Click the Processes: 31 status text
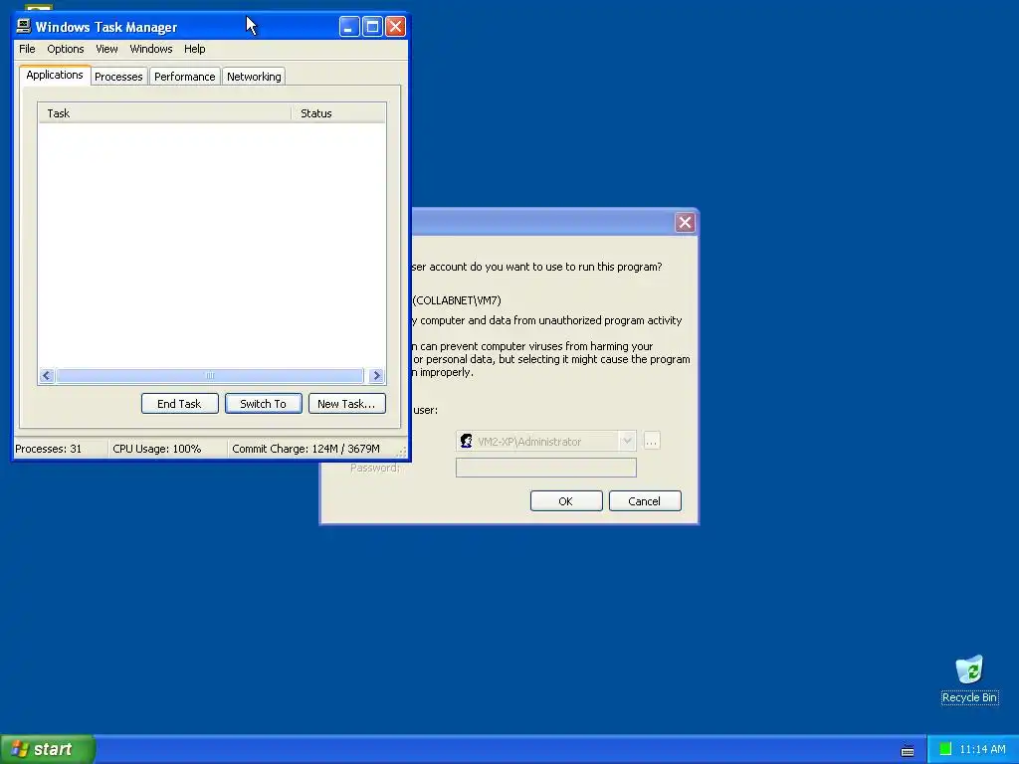Viewport: 1019px width, 764px height. [x=49, y=449]
